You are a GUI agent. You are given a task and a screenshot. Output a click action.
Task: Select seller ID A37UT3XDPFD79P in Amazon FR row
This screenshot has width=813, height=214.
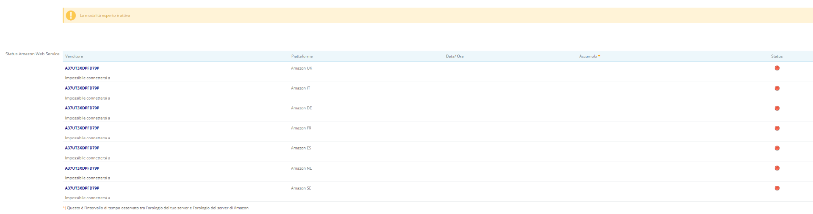click(82, 128)
